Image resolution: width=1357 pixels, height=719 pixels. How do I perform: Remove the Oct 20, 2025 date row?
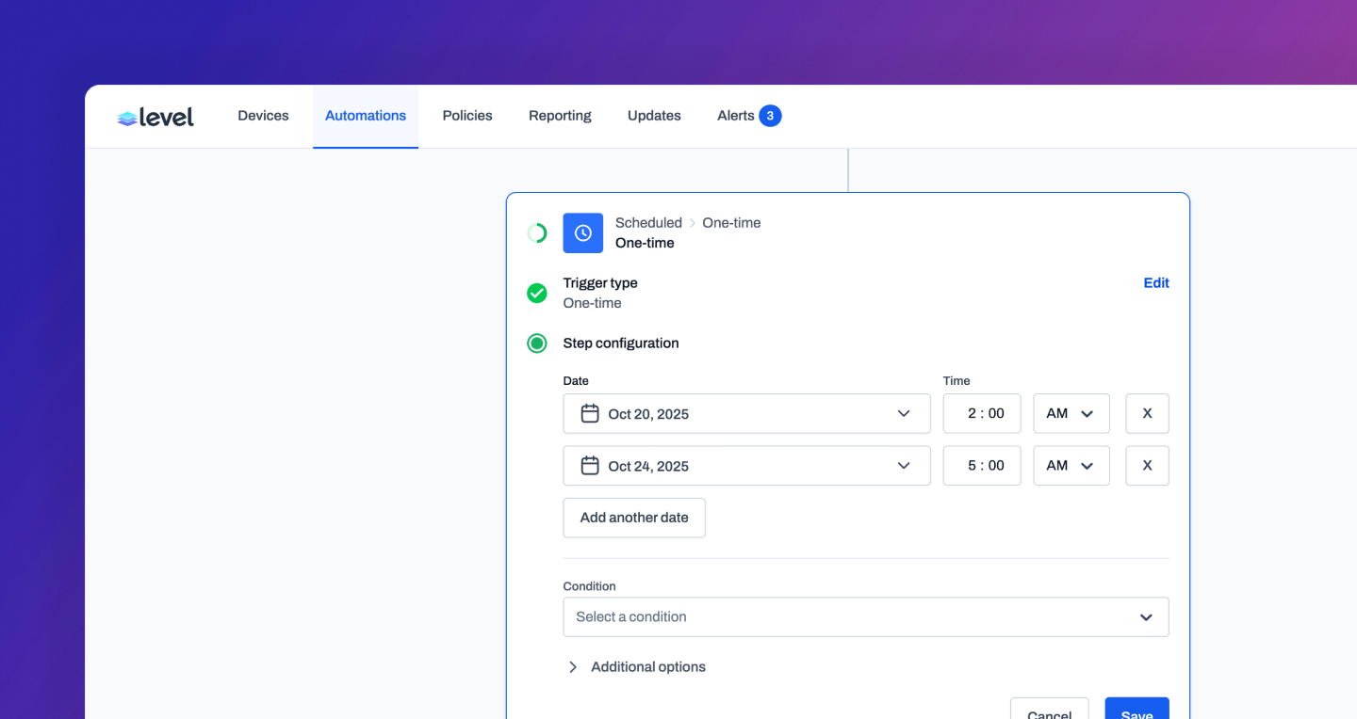[x=1147, y=413]
